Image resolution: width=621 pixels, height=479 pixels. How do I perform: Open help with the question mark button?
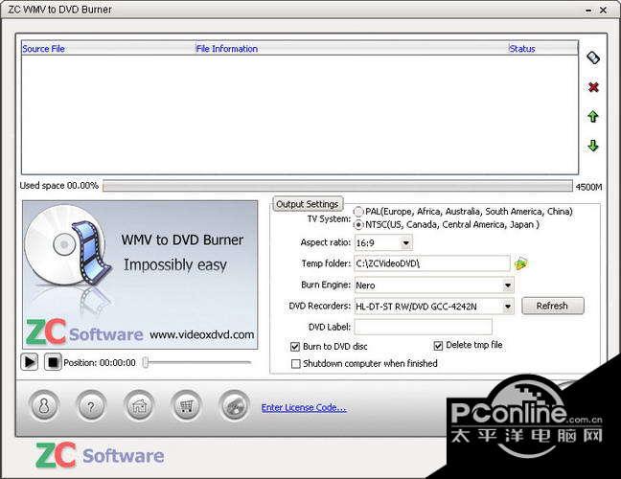pos(91,406)
